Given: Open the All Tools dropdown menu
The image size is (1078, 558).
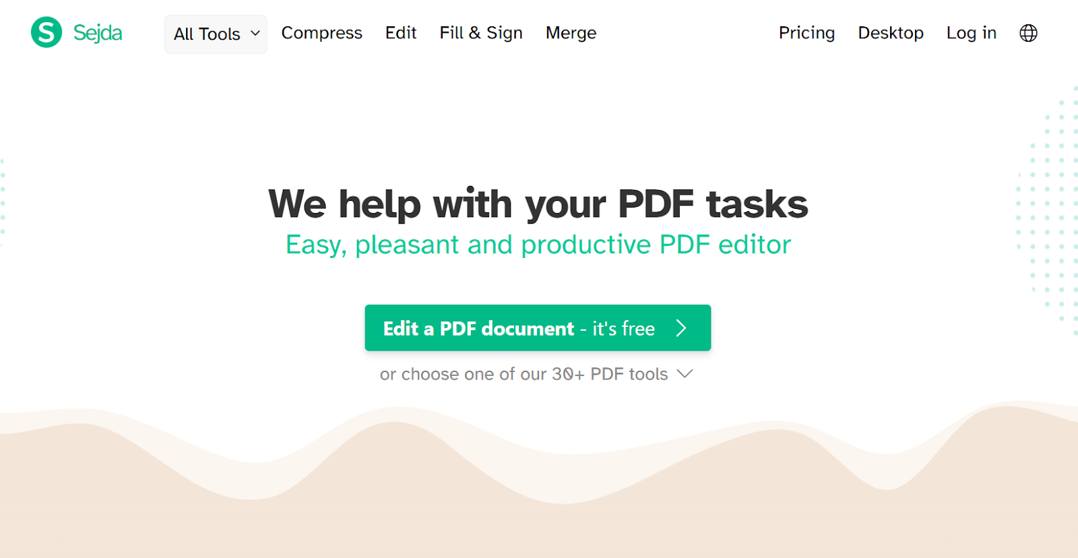Looking at the screenshot, I should pos(208,34).
